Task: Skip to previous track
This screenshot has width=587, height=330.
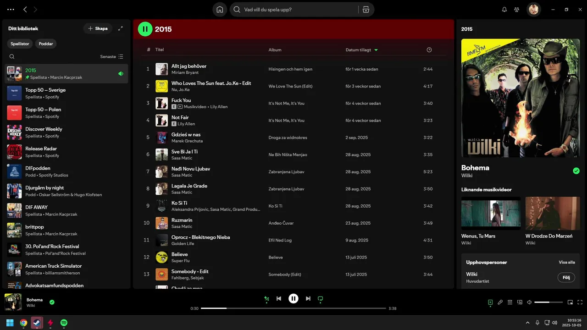Action: [x=279, y=298]
